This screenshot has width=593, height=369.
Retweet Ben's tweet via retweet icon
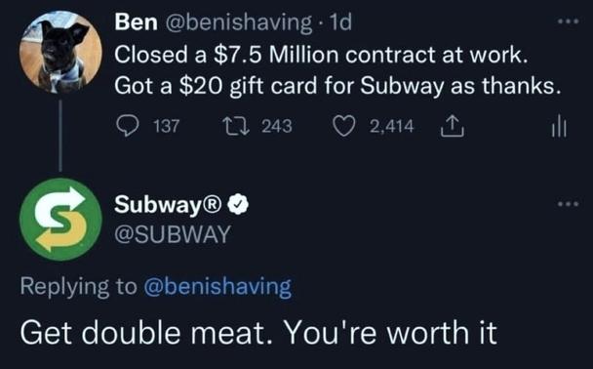point(235,126)
